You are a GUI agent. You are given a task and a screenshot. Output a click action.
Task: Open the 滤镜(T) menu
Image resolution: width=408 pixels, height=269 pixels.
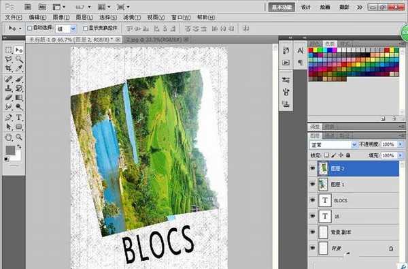[x=132, y=18]
